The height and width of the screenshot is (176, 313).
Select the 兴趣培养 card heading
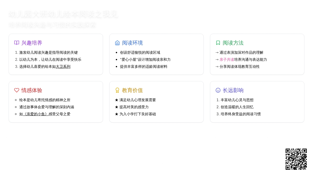tap(32, 43)
